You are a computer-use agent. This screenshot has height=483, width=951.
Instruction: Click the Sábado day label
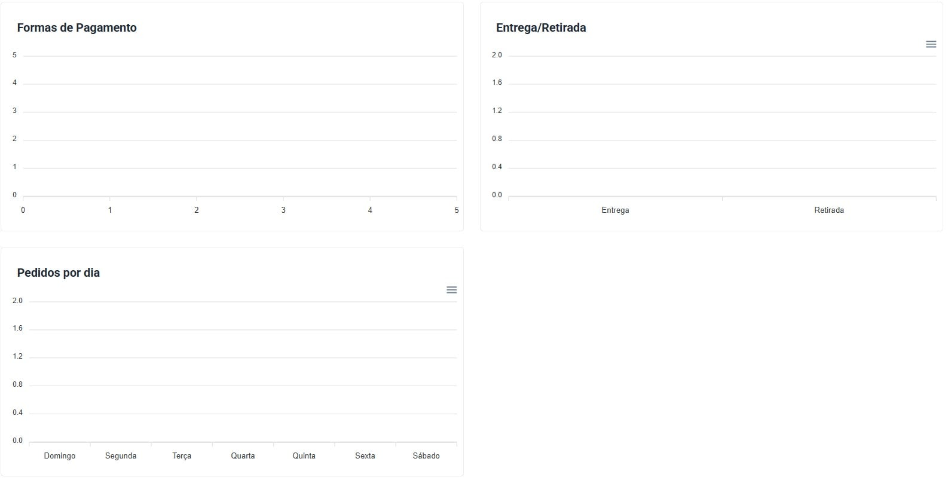[426, 456]
